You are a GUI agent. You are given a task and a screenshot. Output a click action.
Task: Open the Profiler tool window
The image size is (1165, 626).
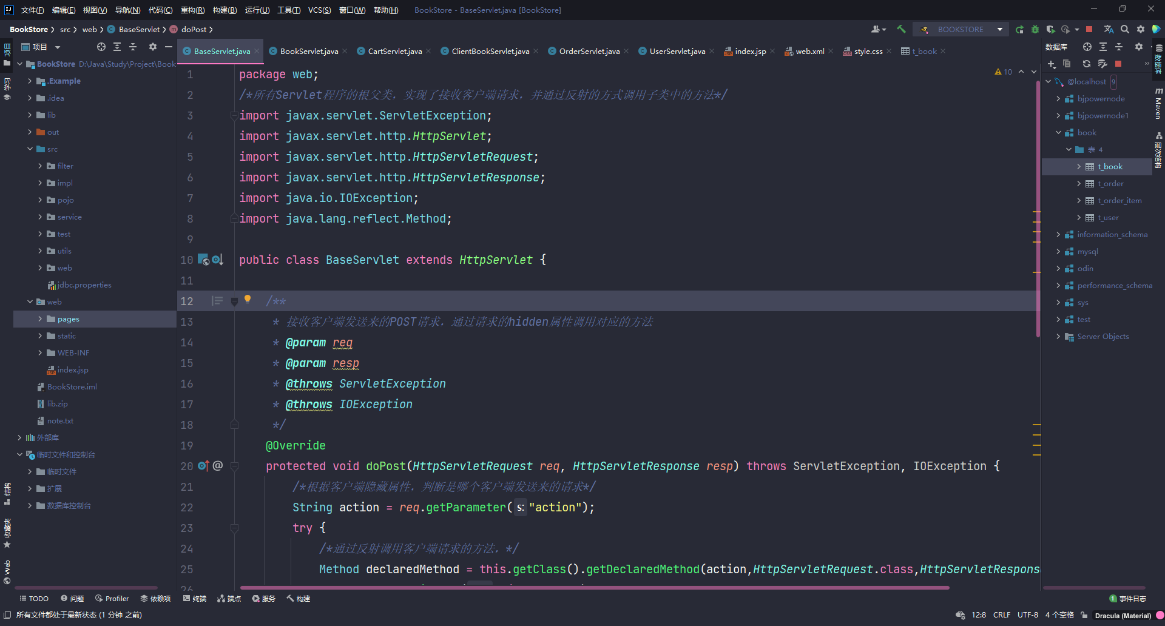pos(112,599)
